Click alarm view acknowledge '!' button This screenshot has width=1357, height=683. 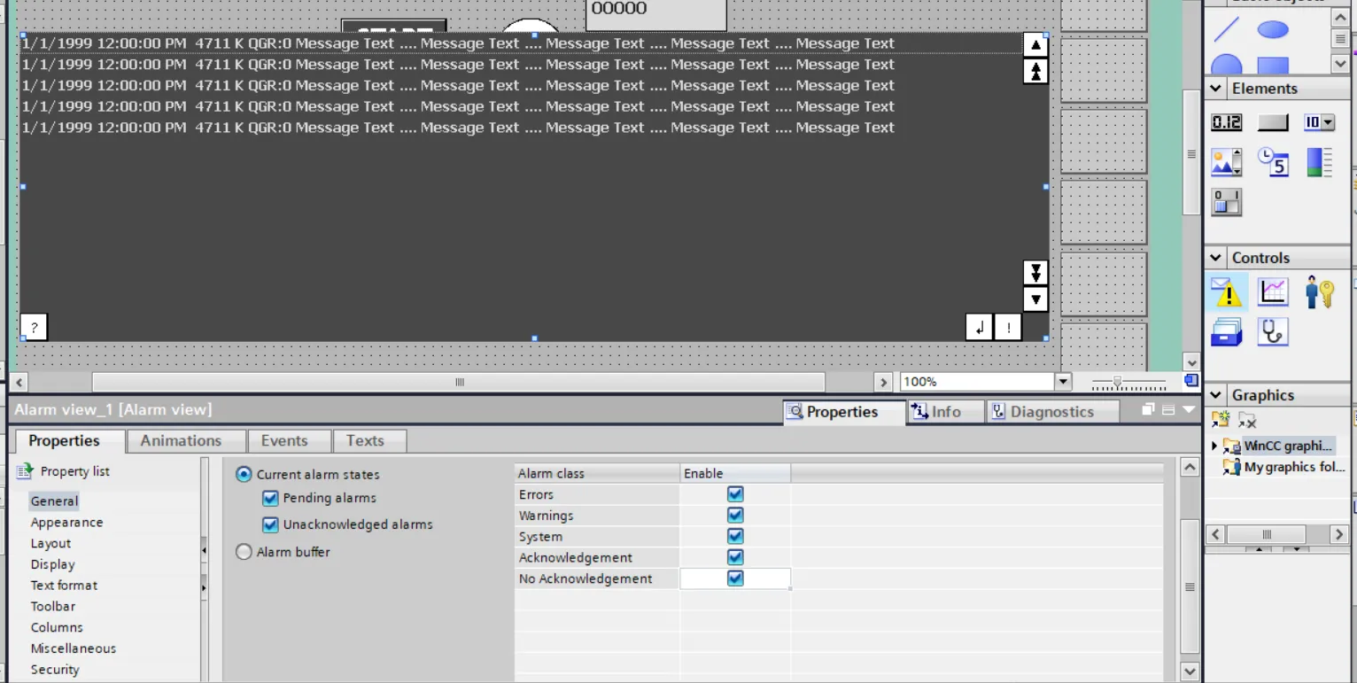[x=1009, y=328]
